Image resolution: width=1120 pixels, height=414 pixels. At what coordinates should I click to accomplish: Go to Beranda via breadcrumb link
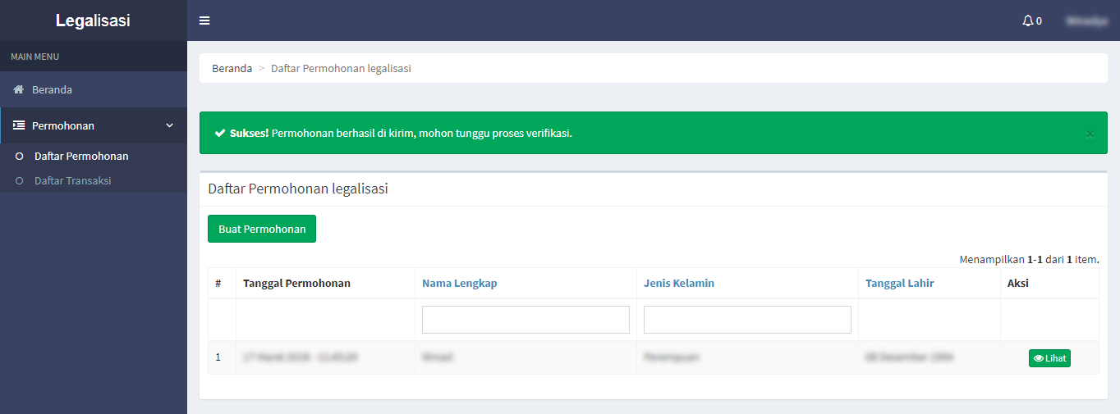tap(232, 68)
